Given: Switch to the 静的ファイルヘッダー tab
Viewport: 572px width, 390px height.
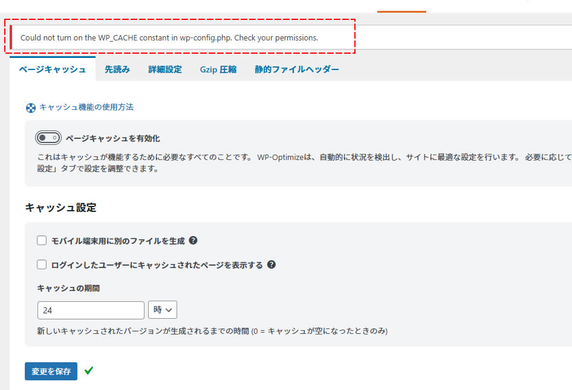Looking at the screenshot, I should 297,69.
